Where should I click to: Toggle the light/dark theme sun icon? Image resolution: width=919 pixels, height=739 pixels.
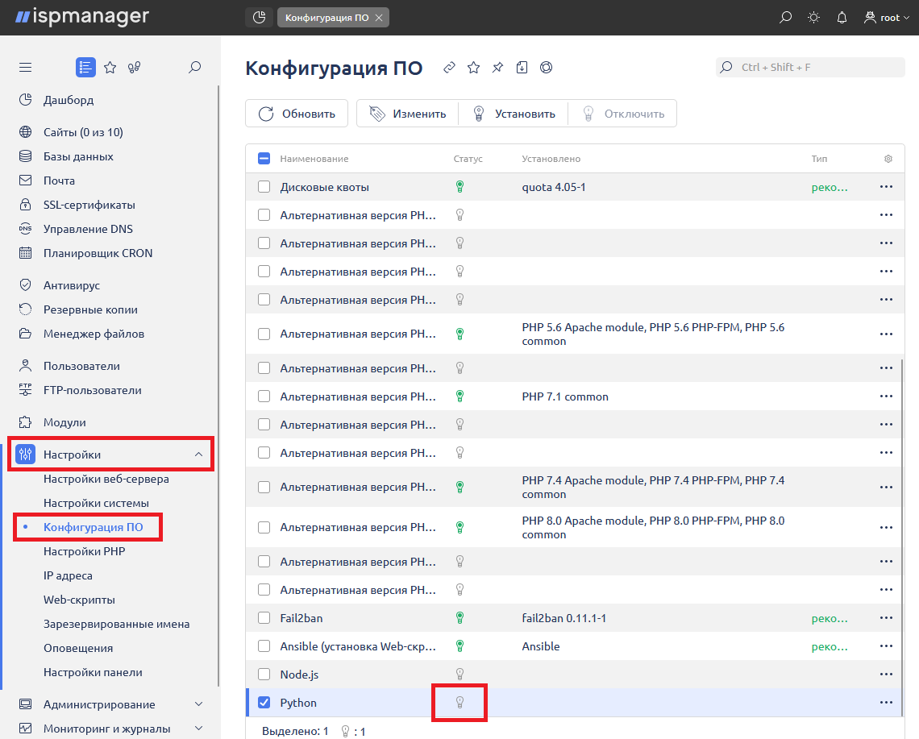pos(814,17)
